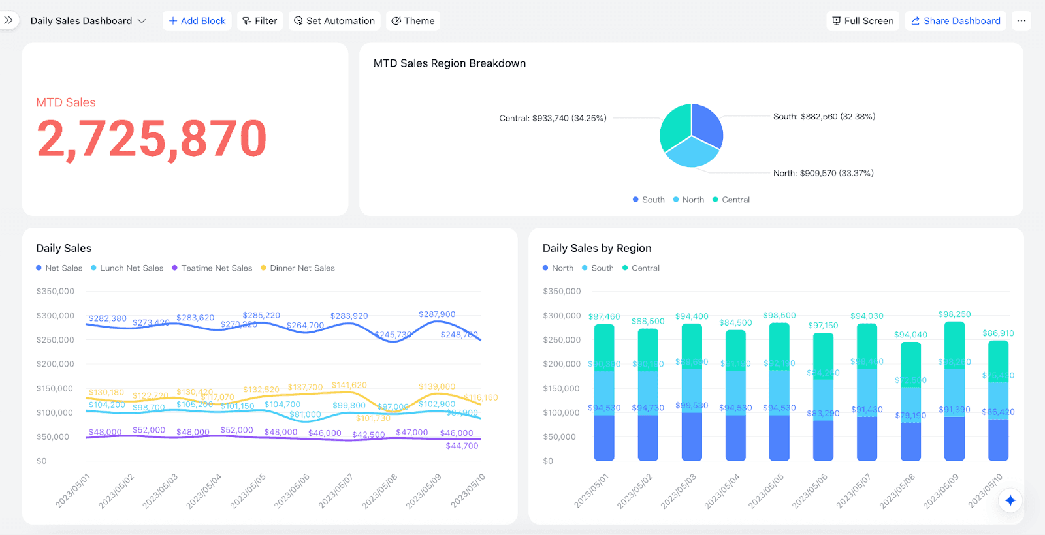Toggle the North legend in pie chart

(688, 200)
